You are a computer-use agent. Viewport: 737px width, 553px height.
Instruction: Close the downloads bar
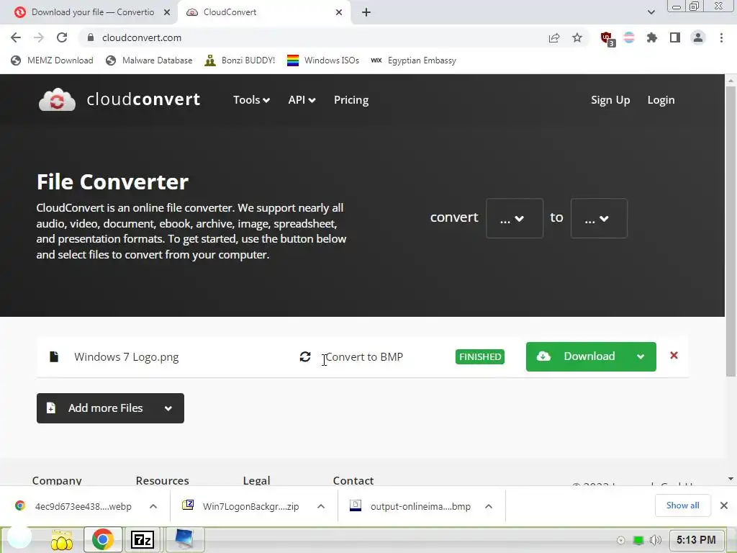(x=724, y=505)
